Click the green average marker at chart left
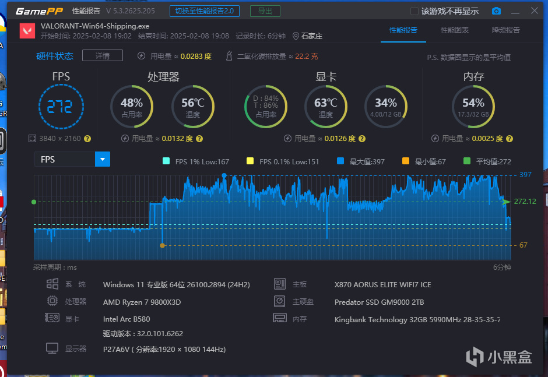The width and height of the screenshot is (548, 377). coord(34,202)
